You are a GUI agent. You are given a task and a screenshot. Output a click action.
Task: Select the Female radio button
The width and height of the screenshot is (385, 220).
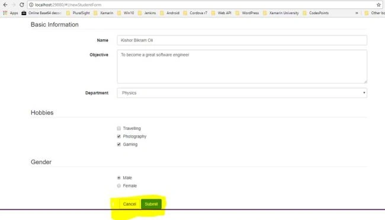pyautogui.click(x=119, y=186)
